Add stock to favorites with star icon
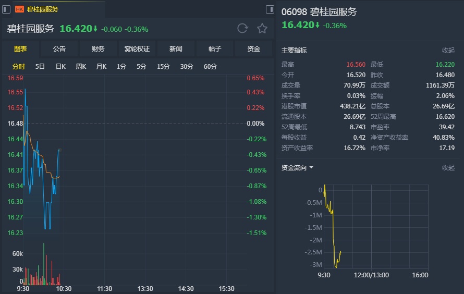The width and height of the screenshot is (464, 294). click(262, 28)
